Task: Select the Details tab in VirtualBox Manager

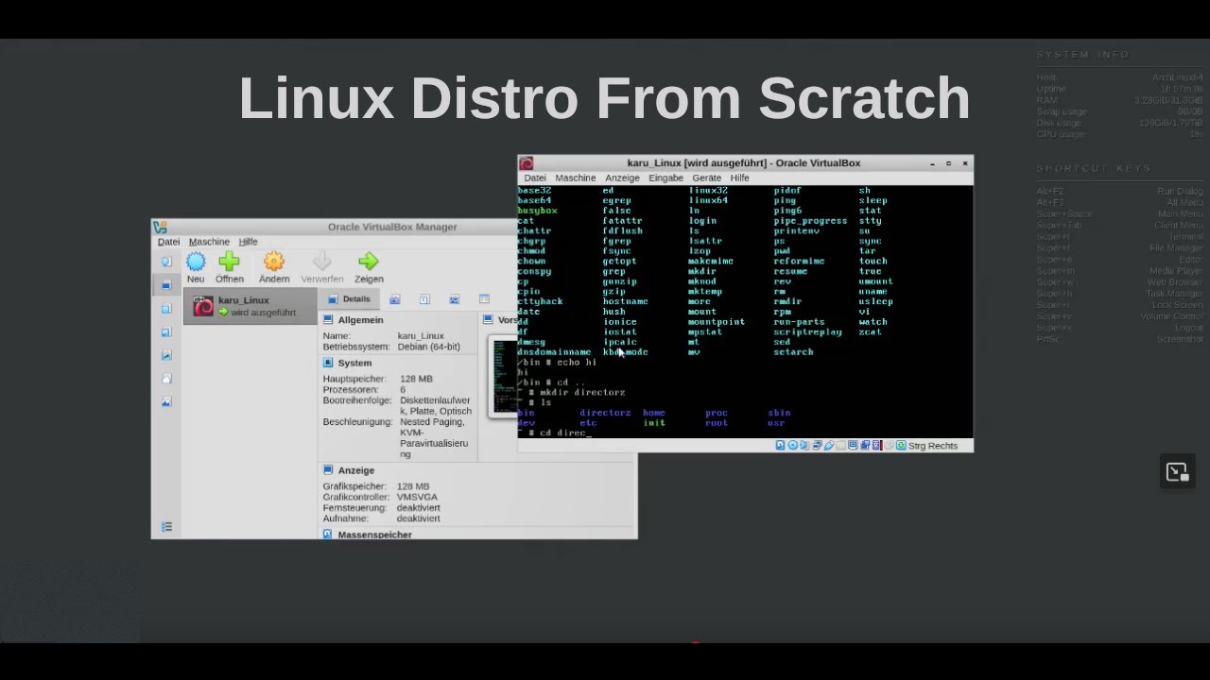Action: tap(349, 299)
